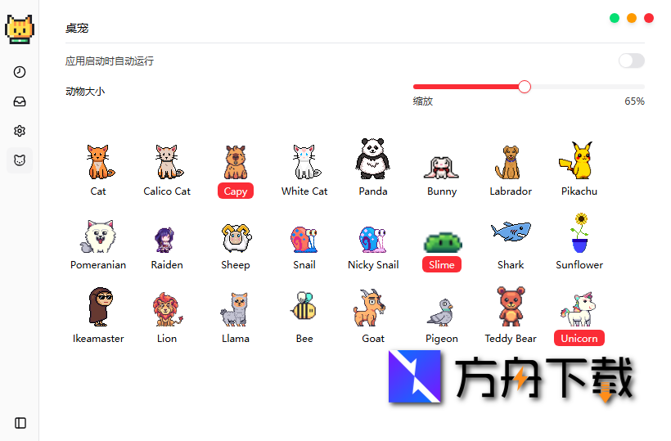Open the desktop pet cat-face page
Image resolution: width=671 pixels, height=441 pixels.
point(20,160)
